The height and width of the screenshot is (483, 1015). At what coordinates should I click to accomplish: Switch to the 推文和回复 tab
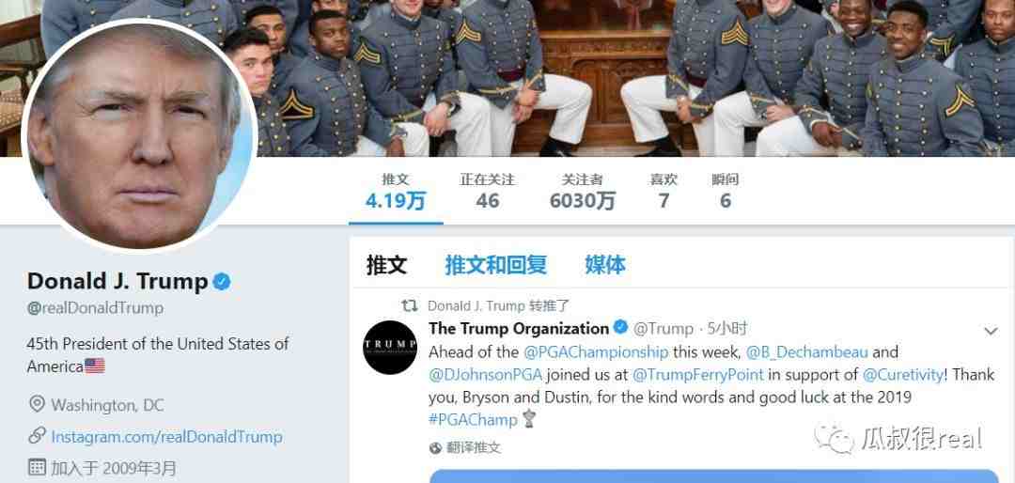(496, 265)
